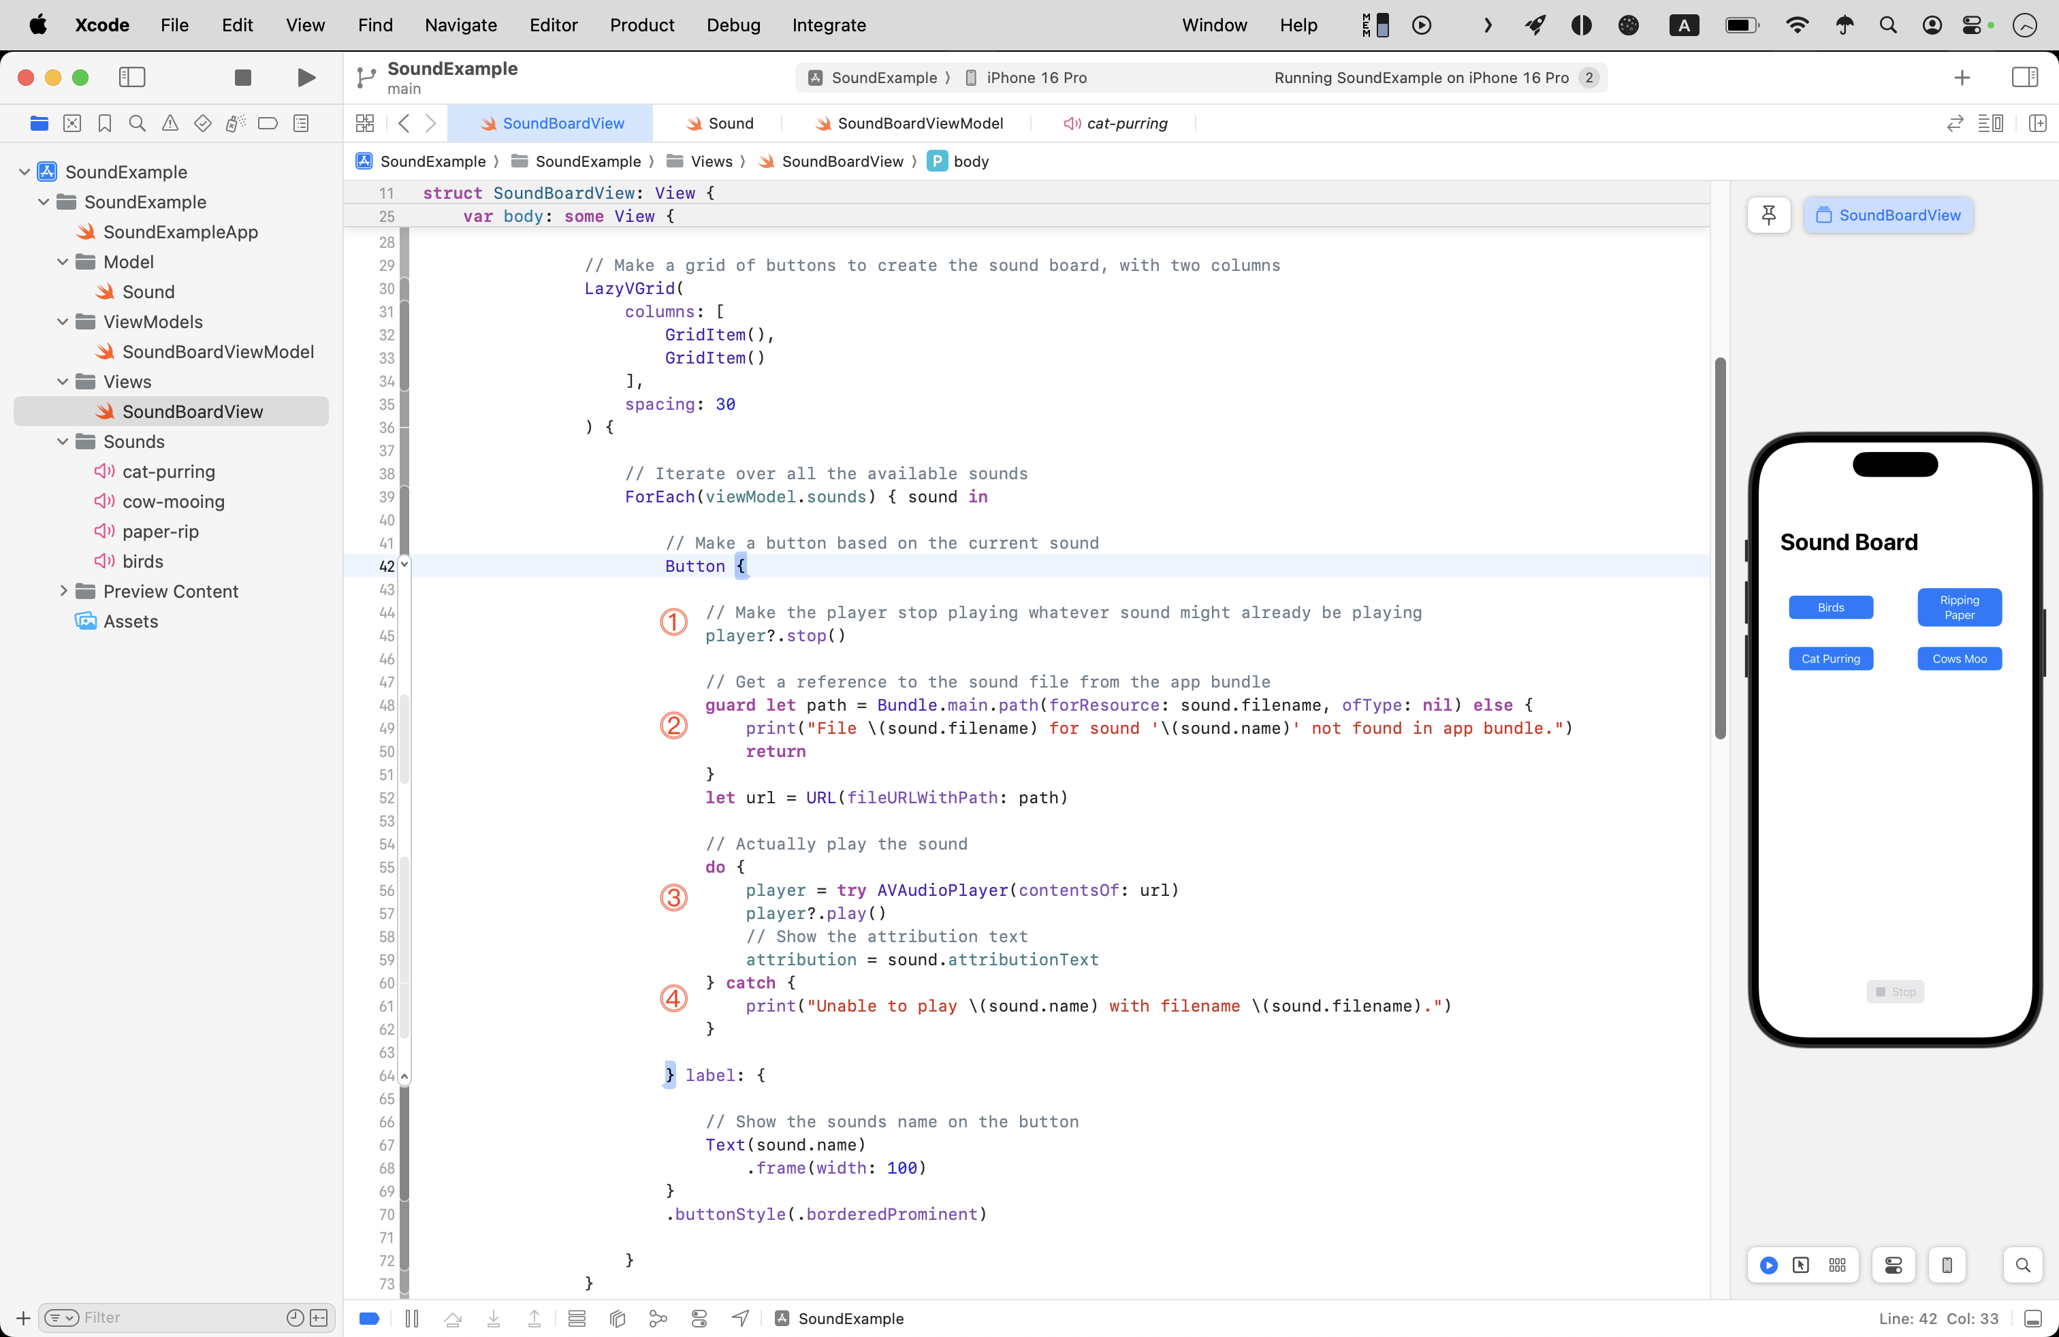Open the Issue navigator warning icon
Screen dimensions: 2059x1337
click(x=170, y=124)
